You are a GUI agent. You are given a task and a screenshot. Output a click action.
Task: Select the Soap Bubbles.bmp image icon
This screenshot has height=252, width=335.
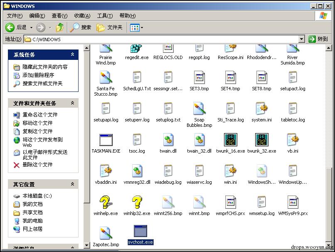pyautogui.click(x=199, y=109)
